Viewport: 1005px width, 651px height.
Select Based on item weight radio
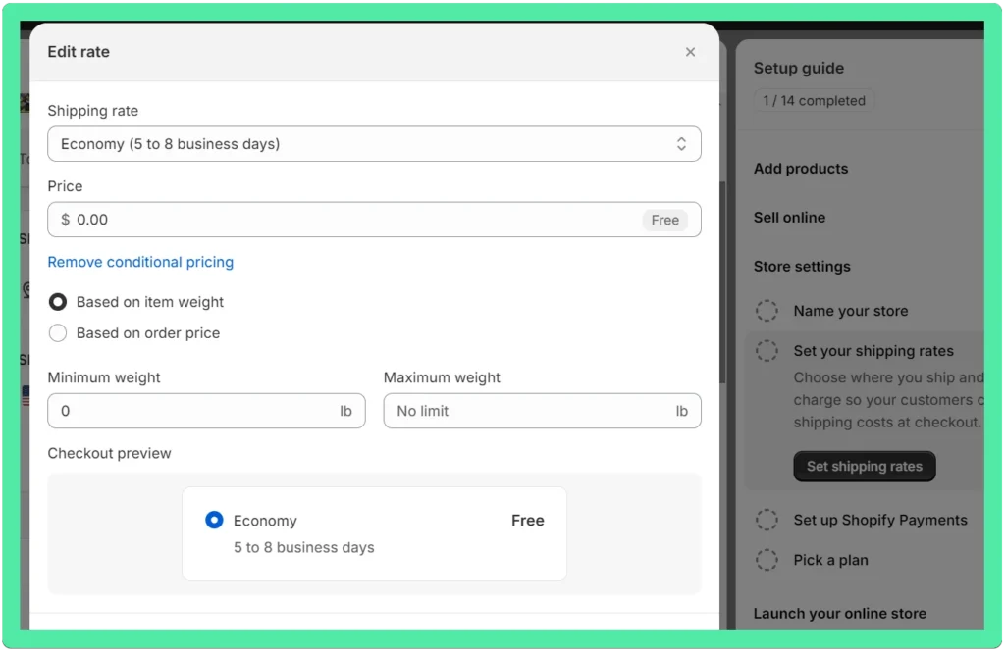tap(58, 302)
